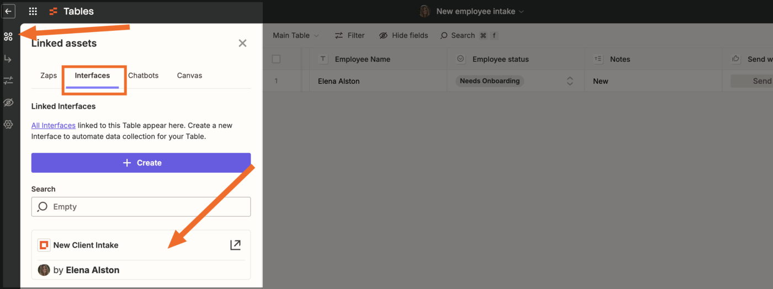Click the Needs Onboarding status badge
The image size is (773, 289).
point(490,81)
